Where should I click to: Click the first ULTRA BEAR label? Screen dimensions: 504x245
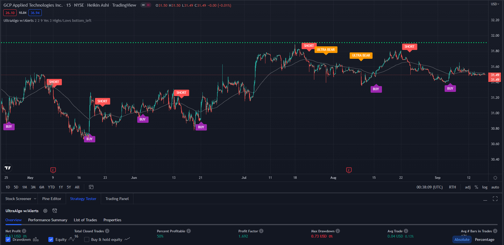[326, 50]
